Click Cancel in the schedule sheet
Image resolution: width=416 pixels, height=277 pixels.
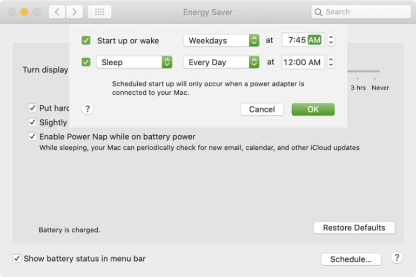click(x=262, y=109)
